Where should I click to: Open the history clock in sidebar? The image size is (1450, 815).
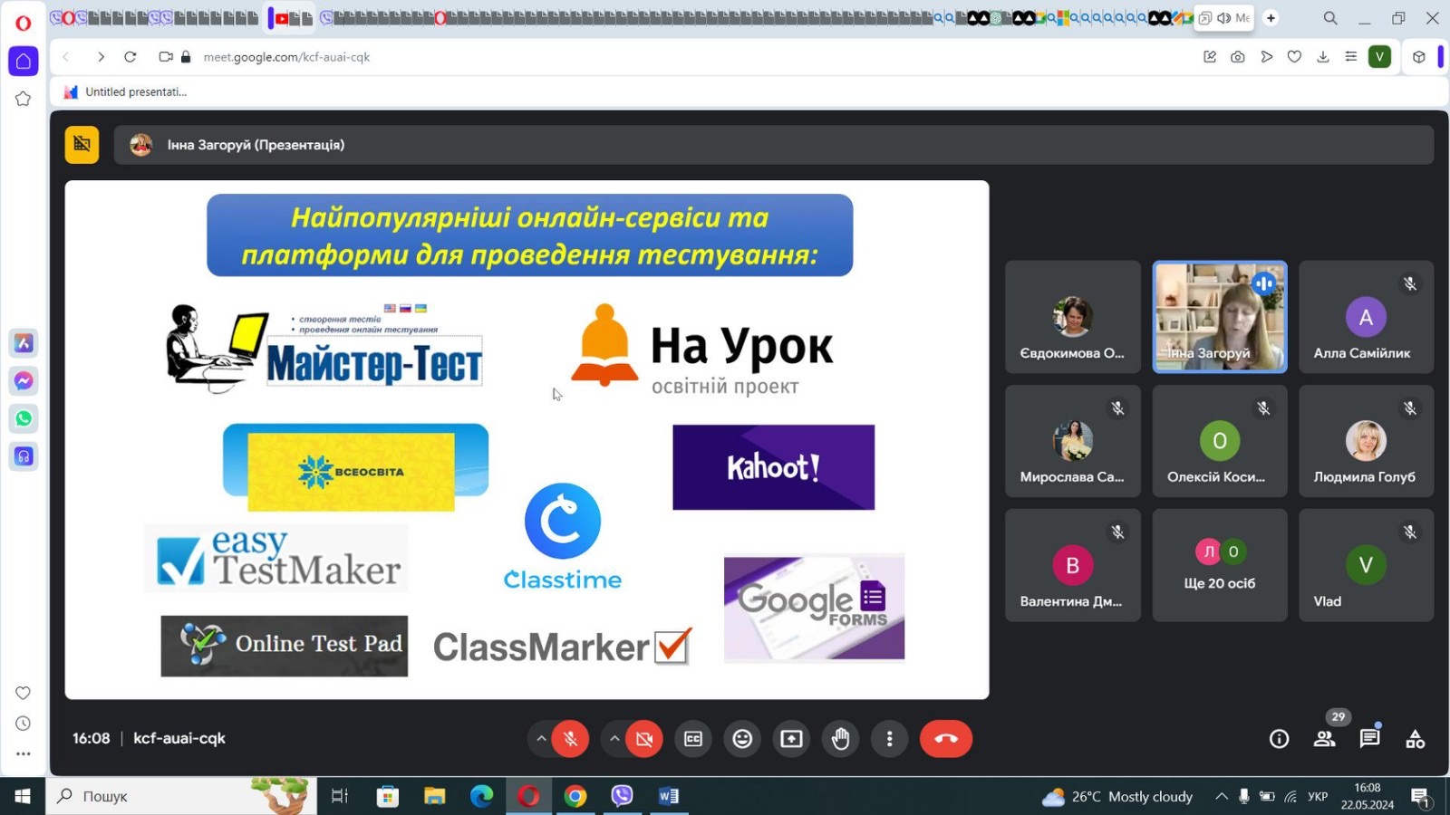pyautogui.click(x=24, y=724)
